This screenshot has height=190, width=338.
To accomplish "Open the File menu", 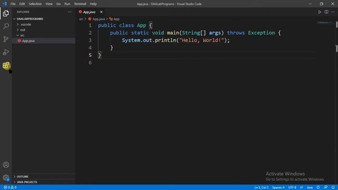I will tap(13, 4).
